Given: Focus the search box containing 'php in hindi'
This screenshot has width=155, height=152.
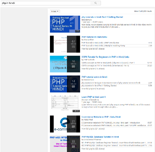Looking at the screenshot, I should click(46, 3).
